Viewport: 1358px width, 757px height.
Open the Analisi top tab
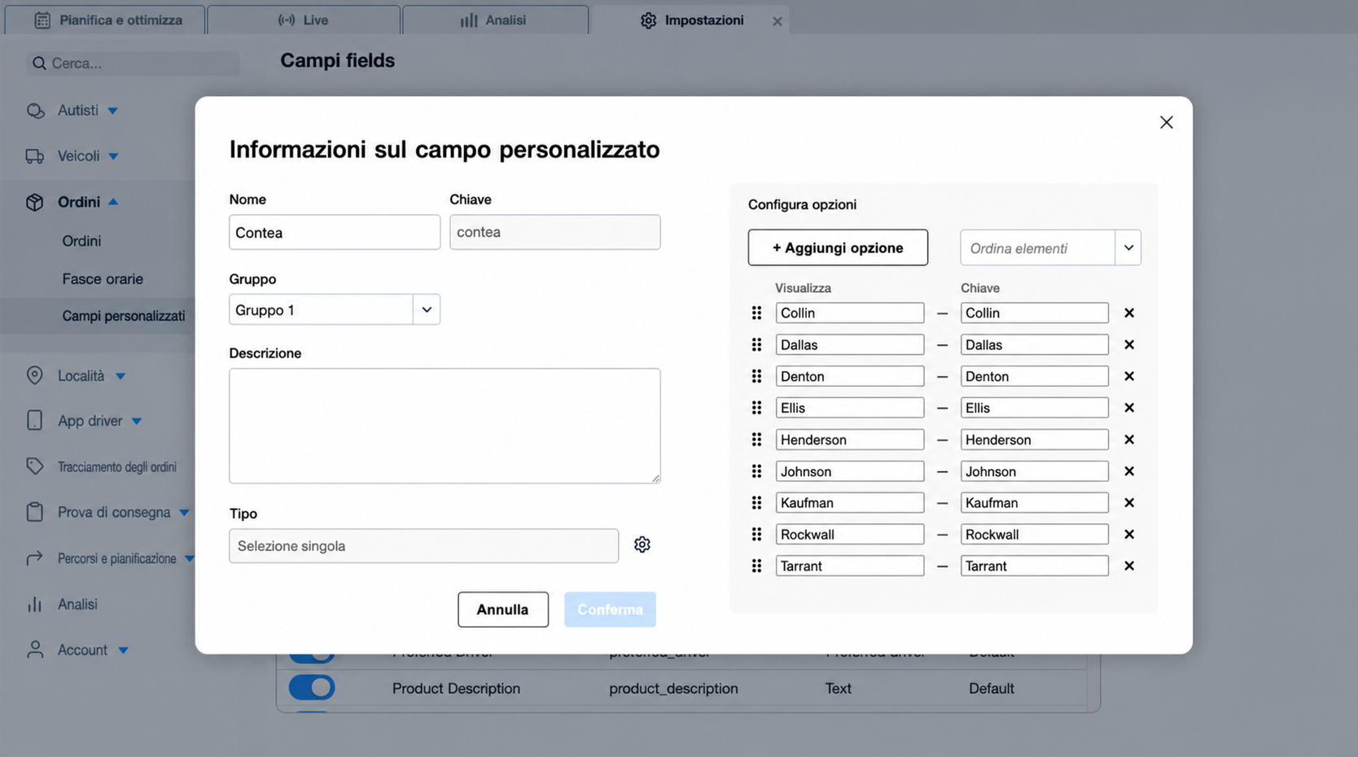pos(495,20)
